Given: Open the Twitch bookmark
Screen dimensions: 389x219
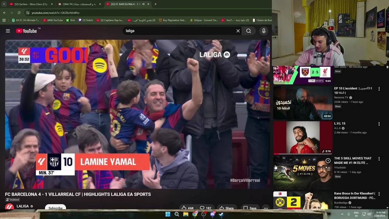Looking at the screenshot, I should tap(86, 20).
